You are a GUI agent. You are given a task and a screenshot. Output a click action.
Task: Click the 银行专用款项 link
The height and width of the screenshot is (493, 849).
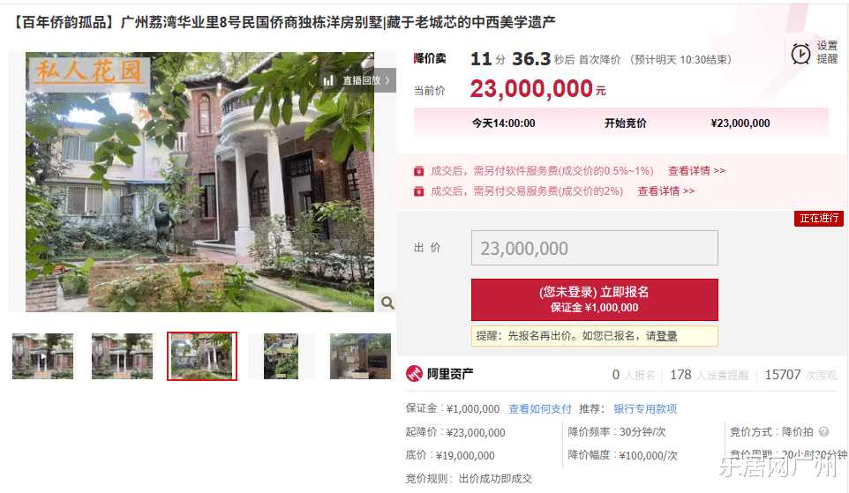(x=645, y=409)
